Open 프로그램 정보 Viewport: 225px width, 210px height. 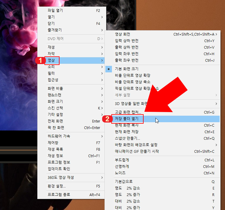(72, 162)
